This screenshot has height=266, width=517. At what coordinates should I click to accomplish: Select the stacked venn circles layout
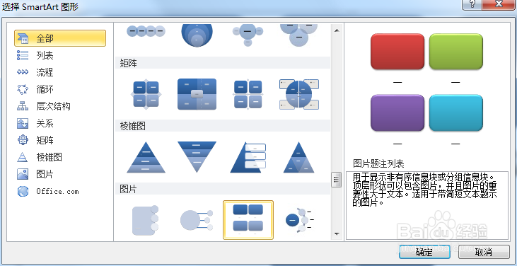197,35
